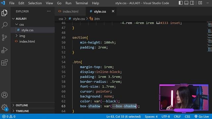This screenshot has width=212, height=119.
Task: Expand the TIMELINE section
Action: coord(21,111)
